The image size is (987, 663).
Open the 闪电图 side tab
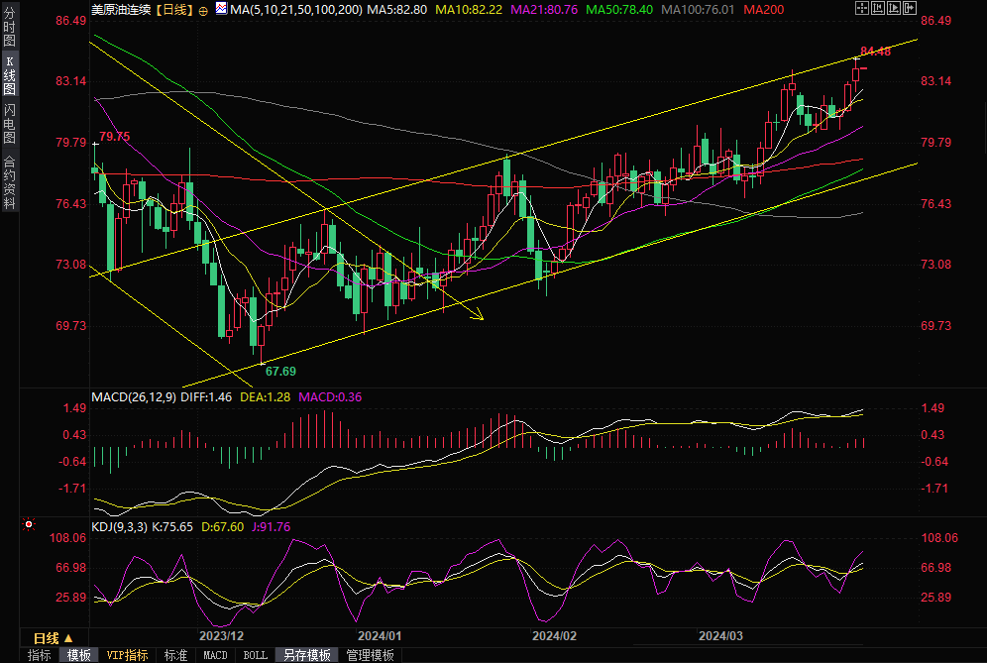[x=10, y=122]
